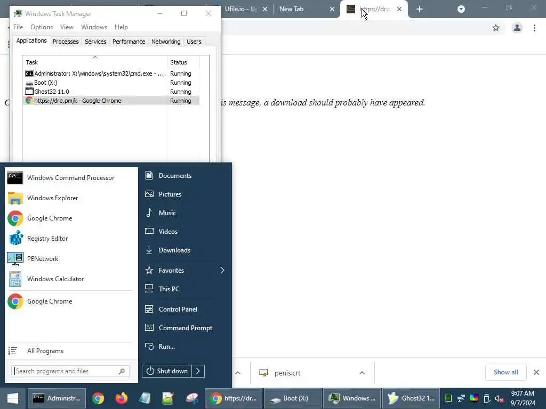Open Windows Calculator from Start menu
The height and width of the screenshot is (409, 546).
pos(71,279)
